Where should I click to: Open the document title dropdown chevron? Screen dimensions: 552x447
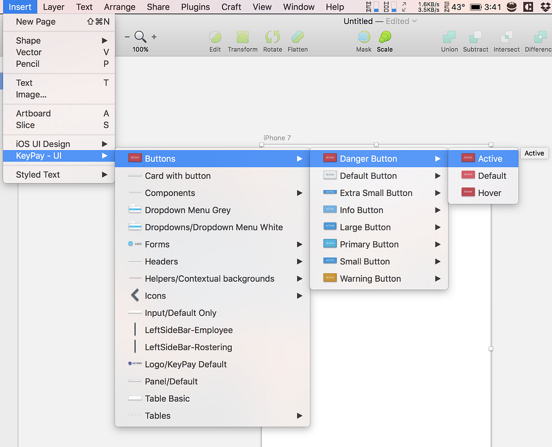tap(415, 21)
